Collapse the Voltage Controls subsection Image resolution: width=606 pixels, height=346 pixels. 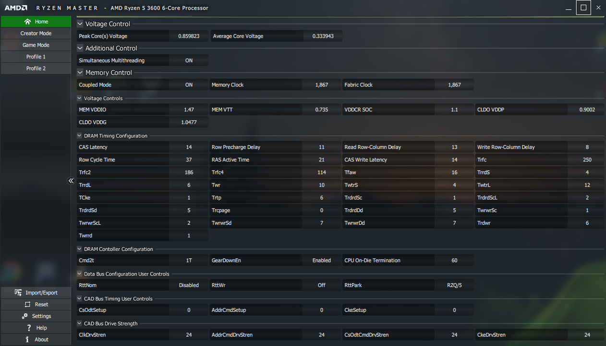80,98
